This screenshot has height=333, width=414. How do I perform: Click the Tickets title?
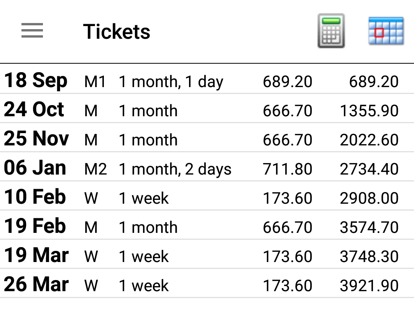coord(117,31)
